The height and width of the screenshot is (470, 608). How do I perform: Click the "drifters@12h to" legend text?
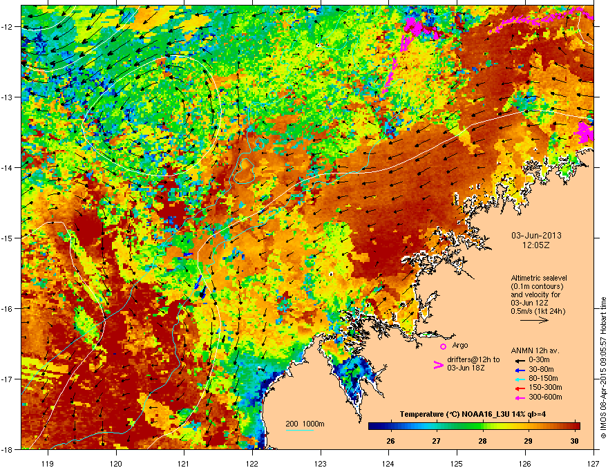click(473, 360)
